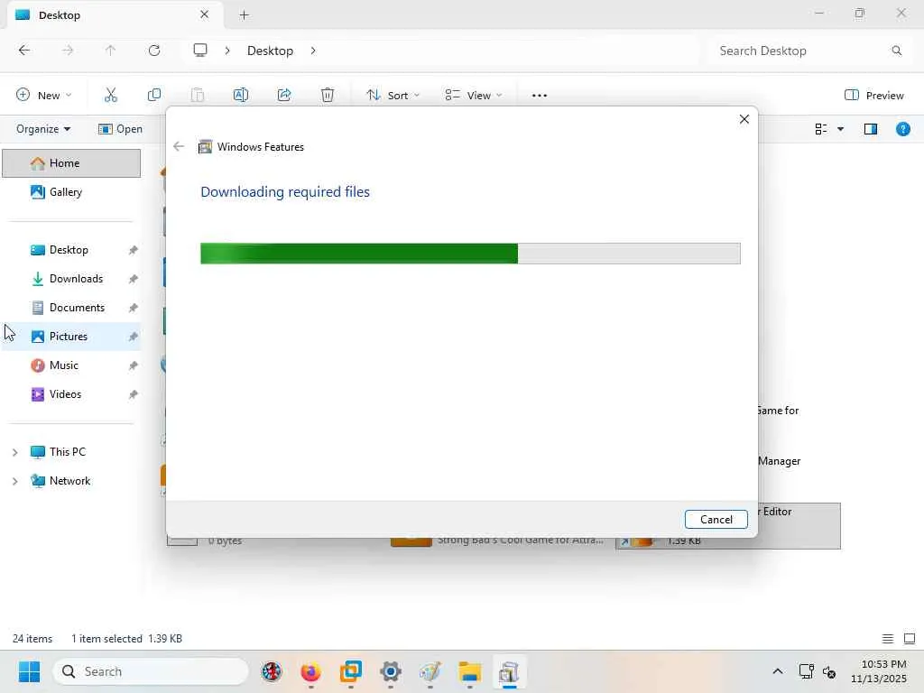
Task: Click the pin icon beside Music
Action: point(134,365)
